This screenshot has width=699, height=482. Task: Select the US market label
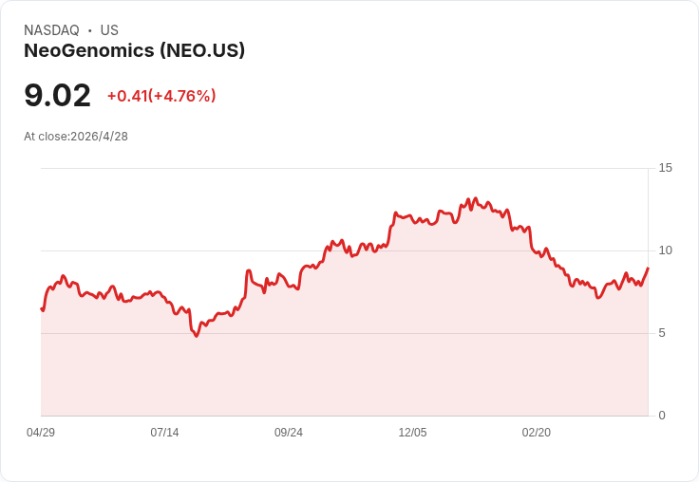(x=109, y=30)
